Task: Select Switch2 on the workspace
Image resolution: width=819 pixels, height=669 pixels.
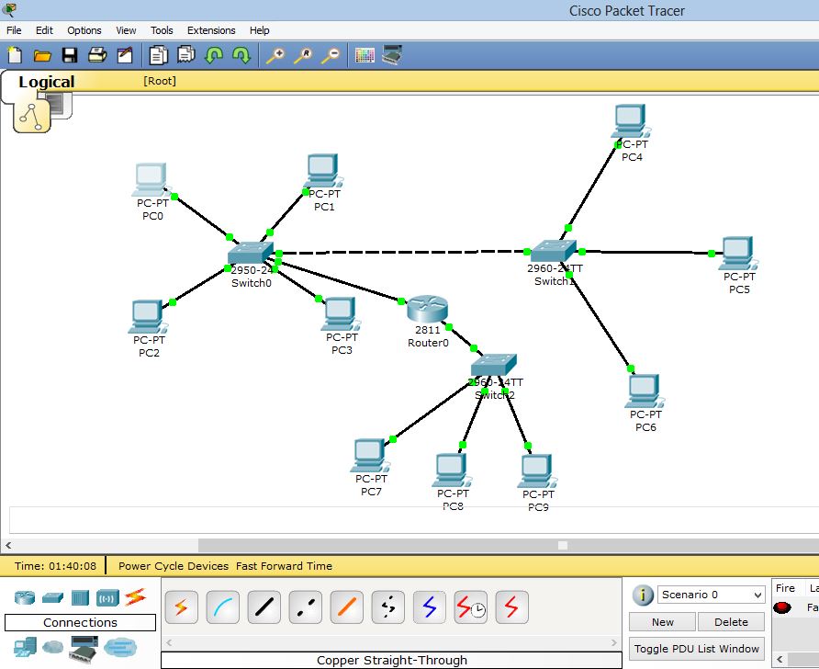Action: [494, 366]
